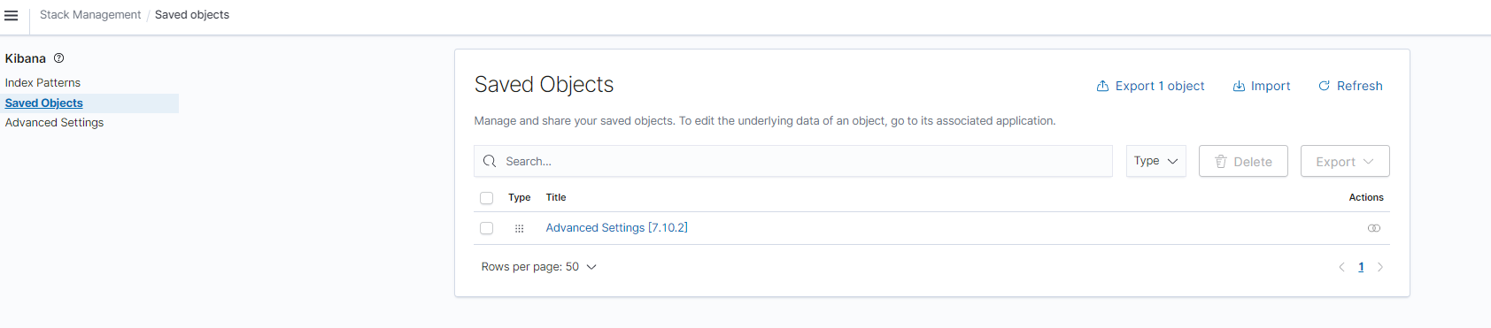The image size is (1491, 328).
Task: Click the Kibana help question-mark icon
Action: pos(59,58)
